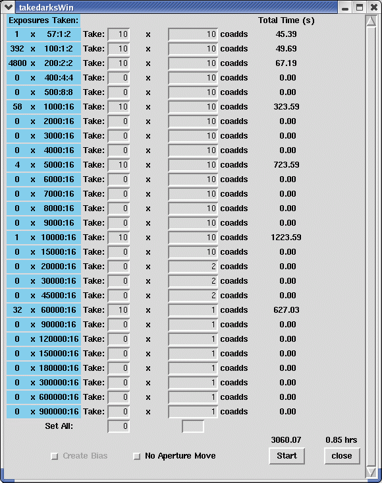Viewport: 382px width, 483px height.
Task: Maximize the takedarksWin window
Action: pyautogui.click(x=360, y=7)
